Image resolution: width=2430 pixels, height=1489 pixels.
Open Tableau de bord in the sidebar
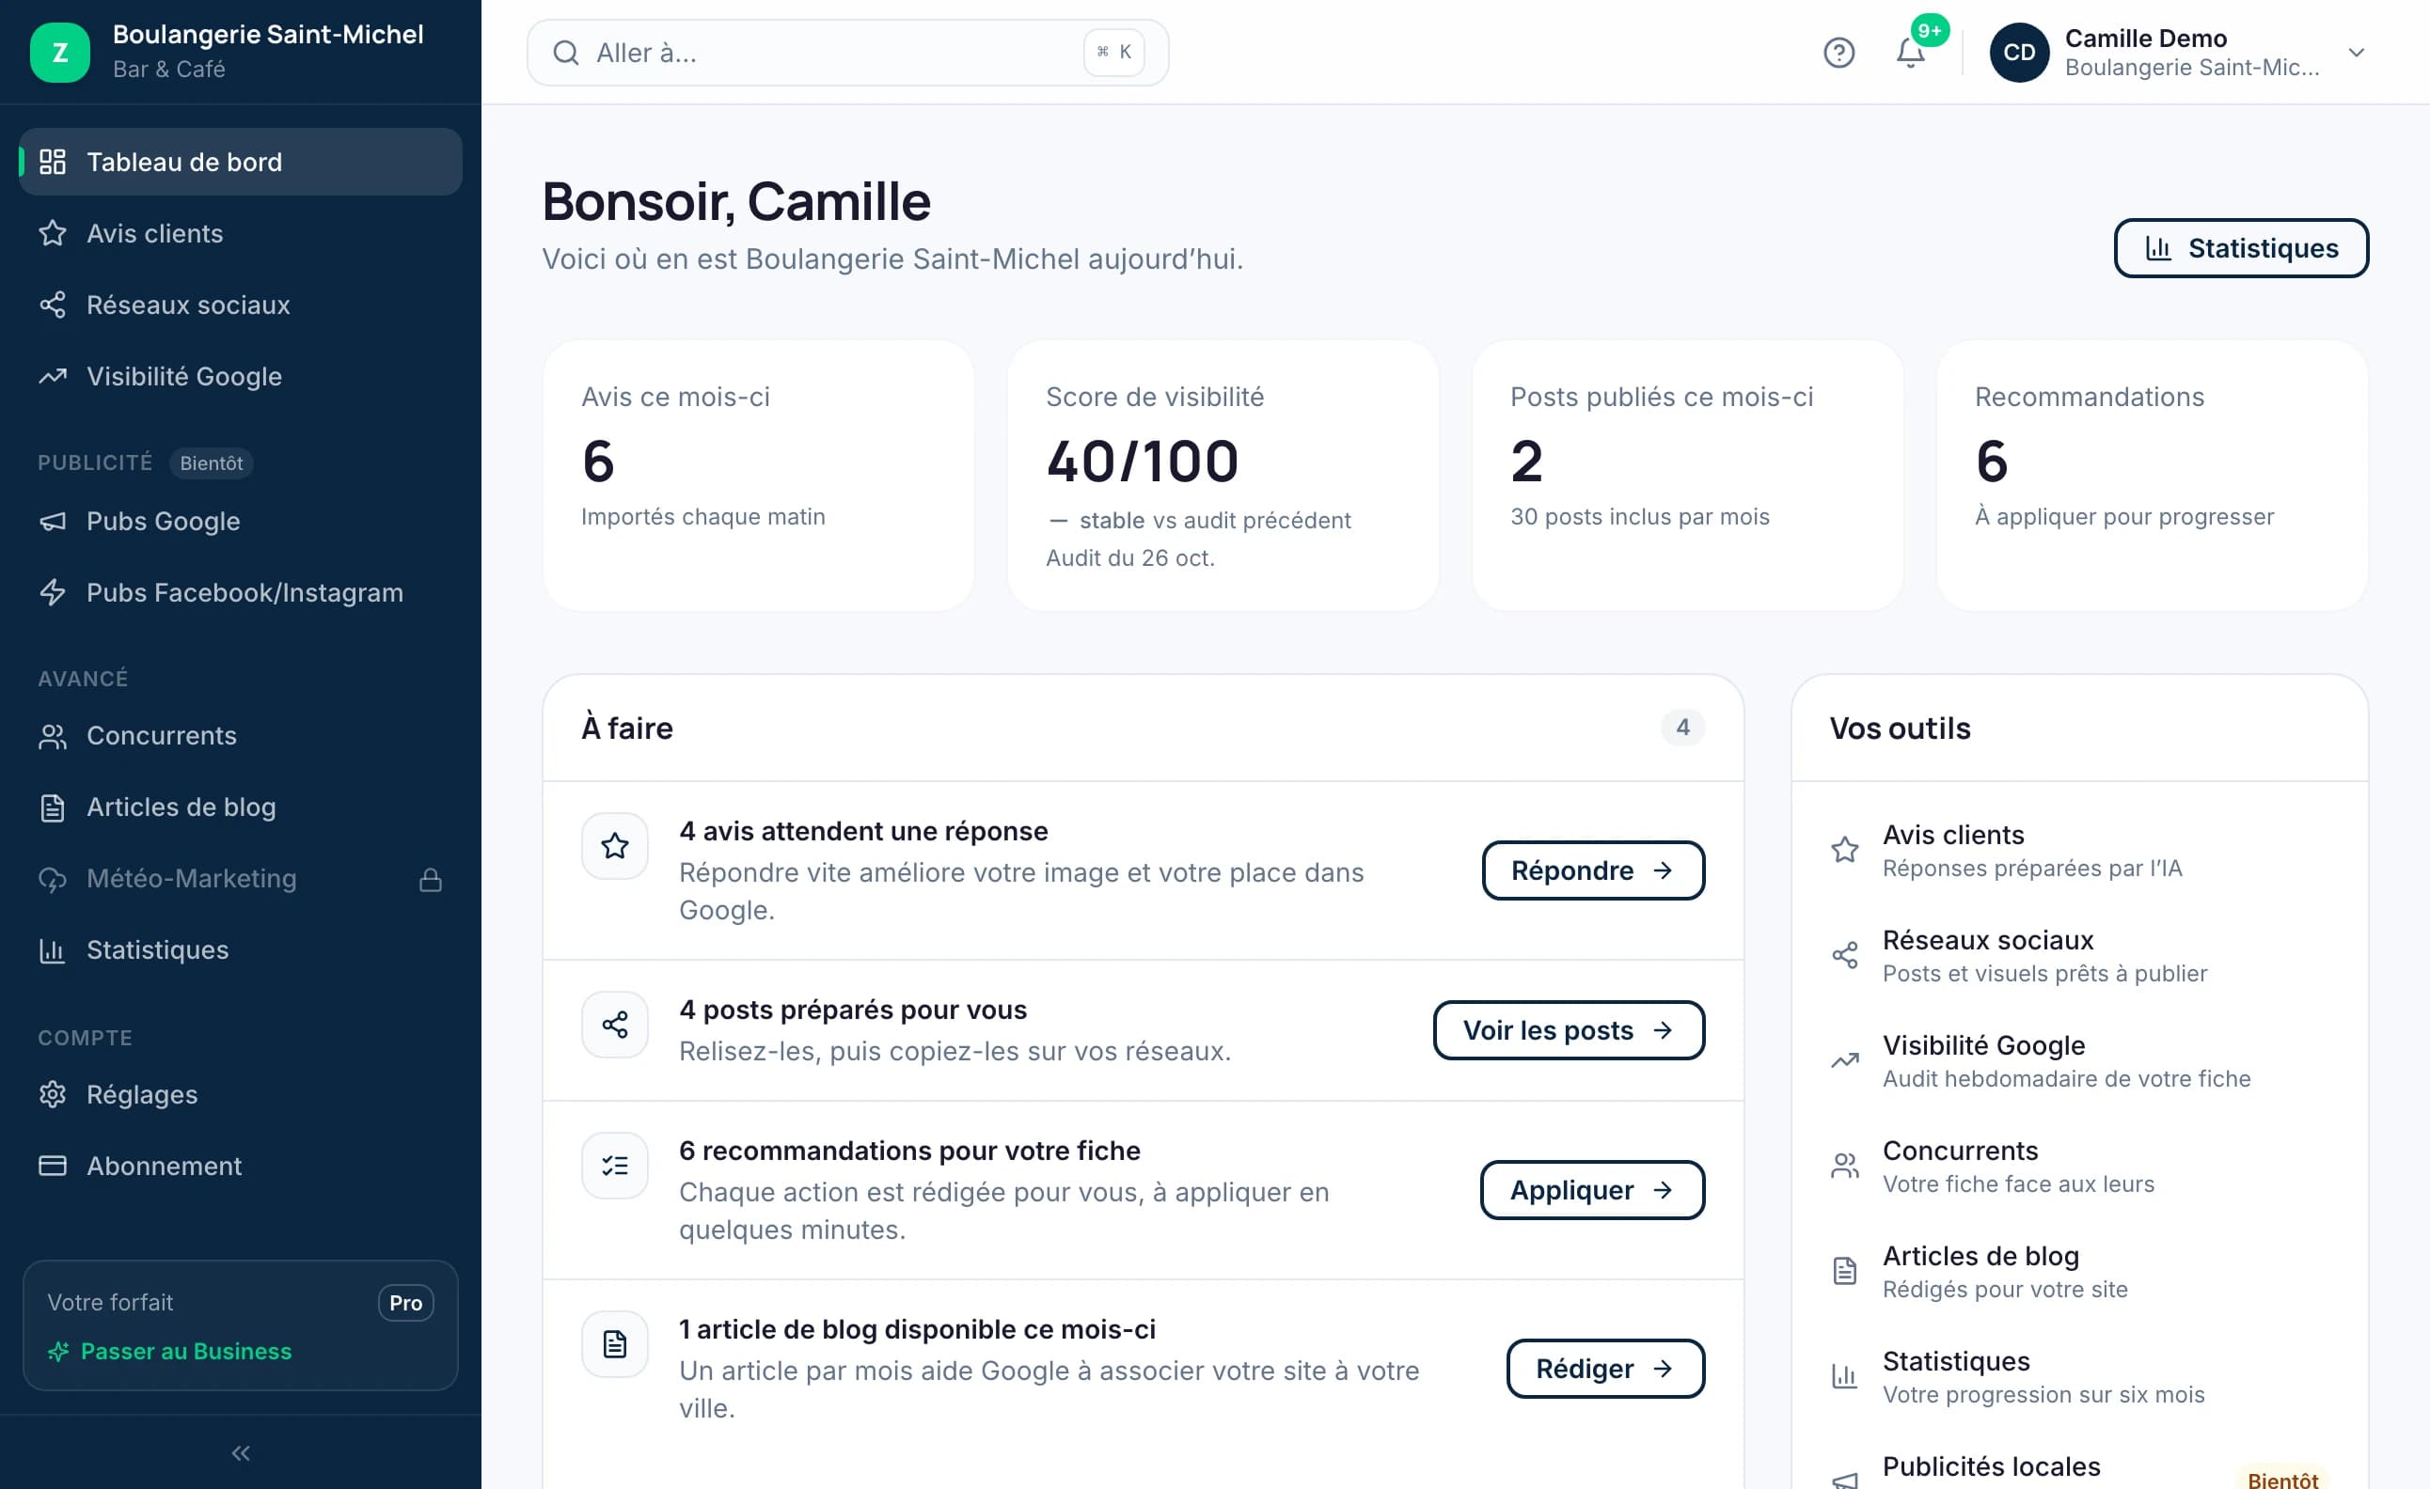241,162
